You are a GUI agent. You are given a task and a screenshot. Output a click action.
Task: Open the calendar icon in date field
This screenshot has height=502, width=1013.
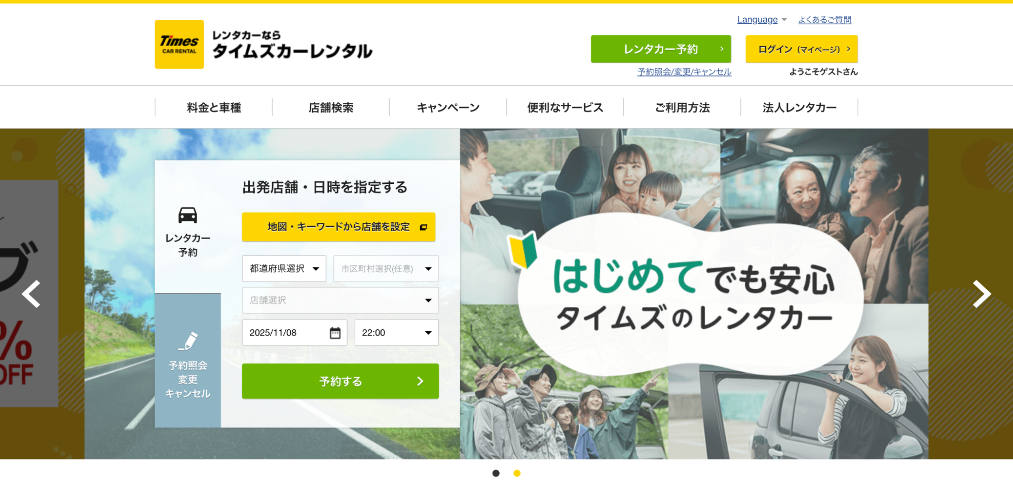click(335, 333)
